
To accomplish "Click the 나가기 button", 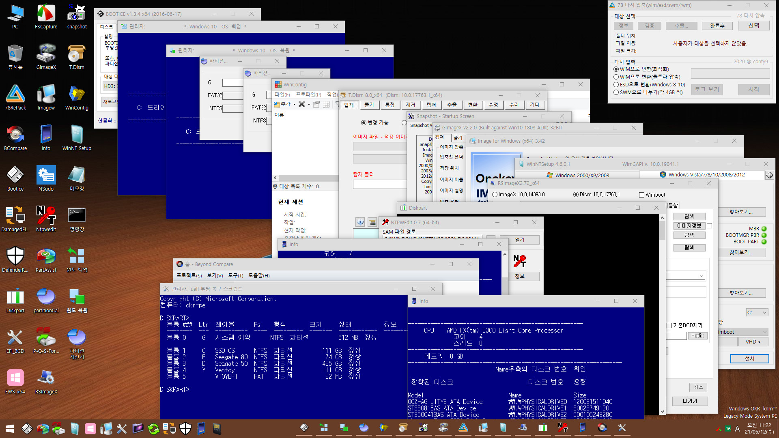I will tap(690, 401).
